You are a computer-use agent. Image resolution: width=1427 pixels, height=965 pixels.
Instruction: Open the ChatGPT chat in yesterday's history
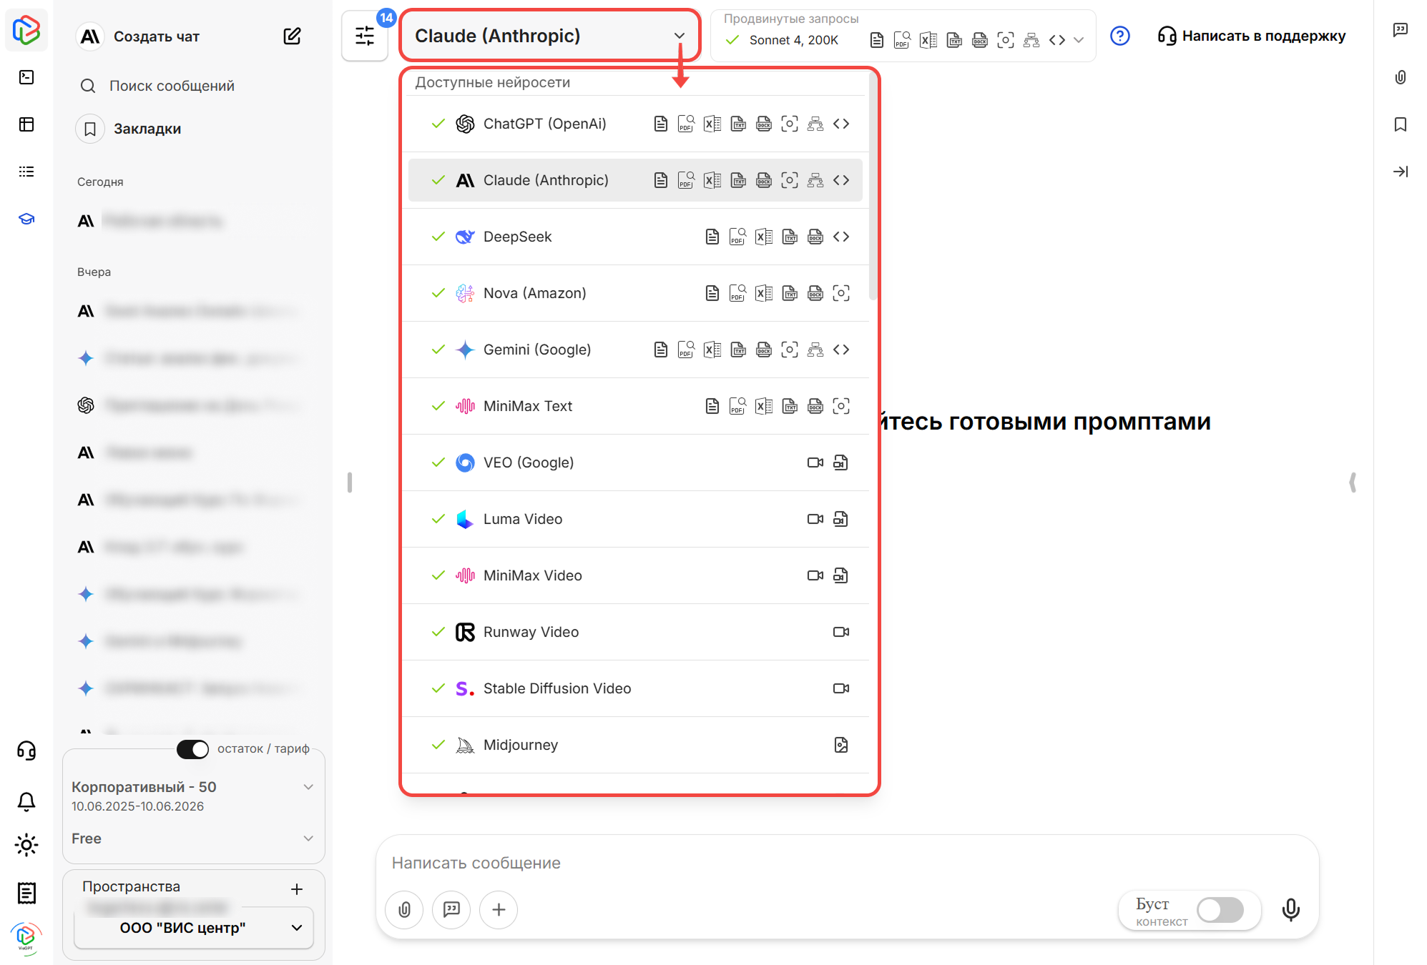[190, 405]
